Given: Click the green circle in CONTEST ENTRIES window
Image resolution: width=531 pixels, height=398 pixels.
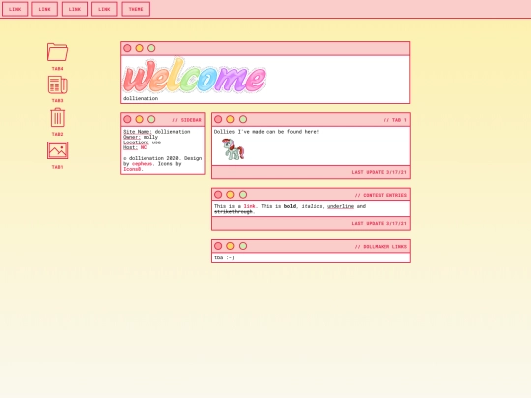Looking at the screenshot, I should pyautogui.click(x=243, y=195).
